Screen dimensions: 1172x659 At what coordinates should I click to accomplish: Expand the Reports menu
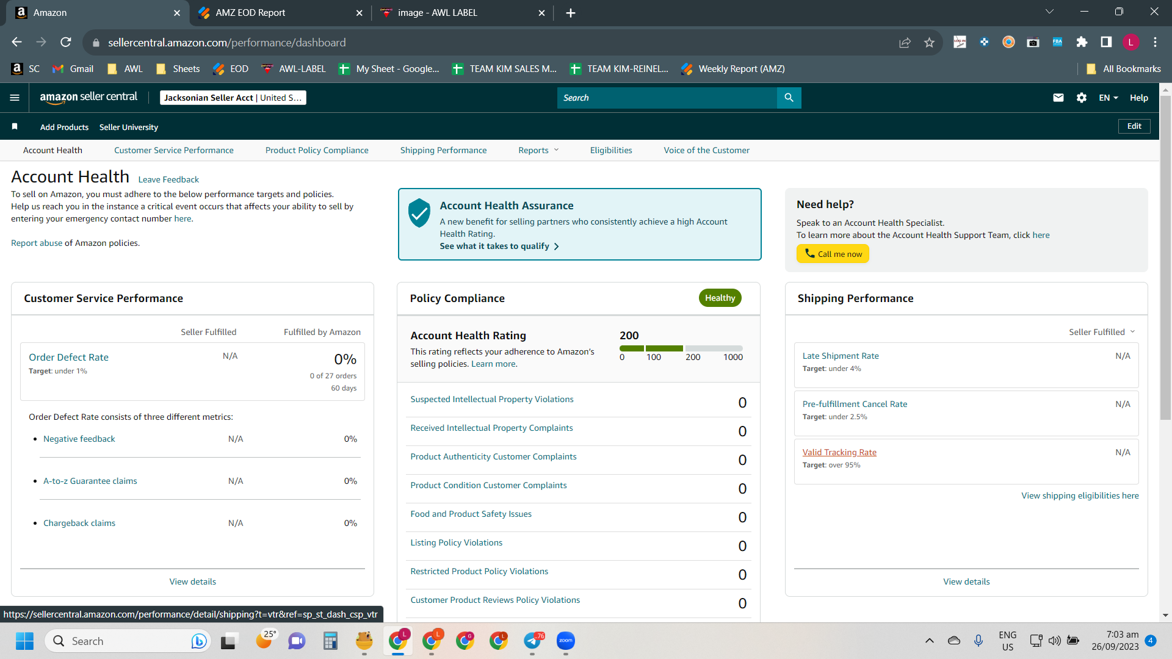538,150
